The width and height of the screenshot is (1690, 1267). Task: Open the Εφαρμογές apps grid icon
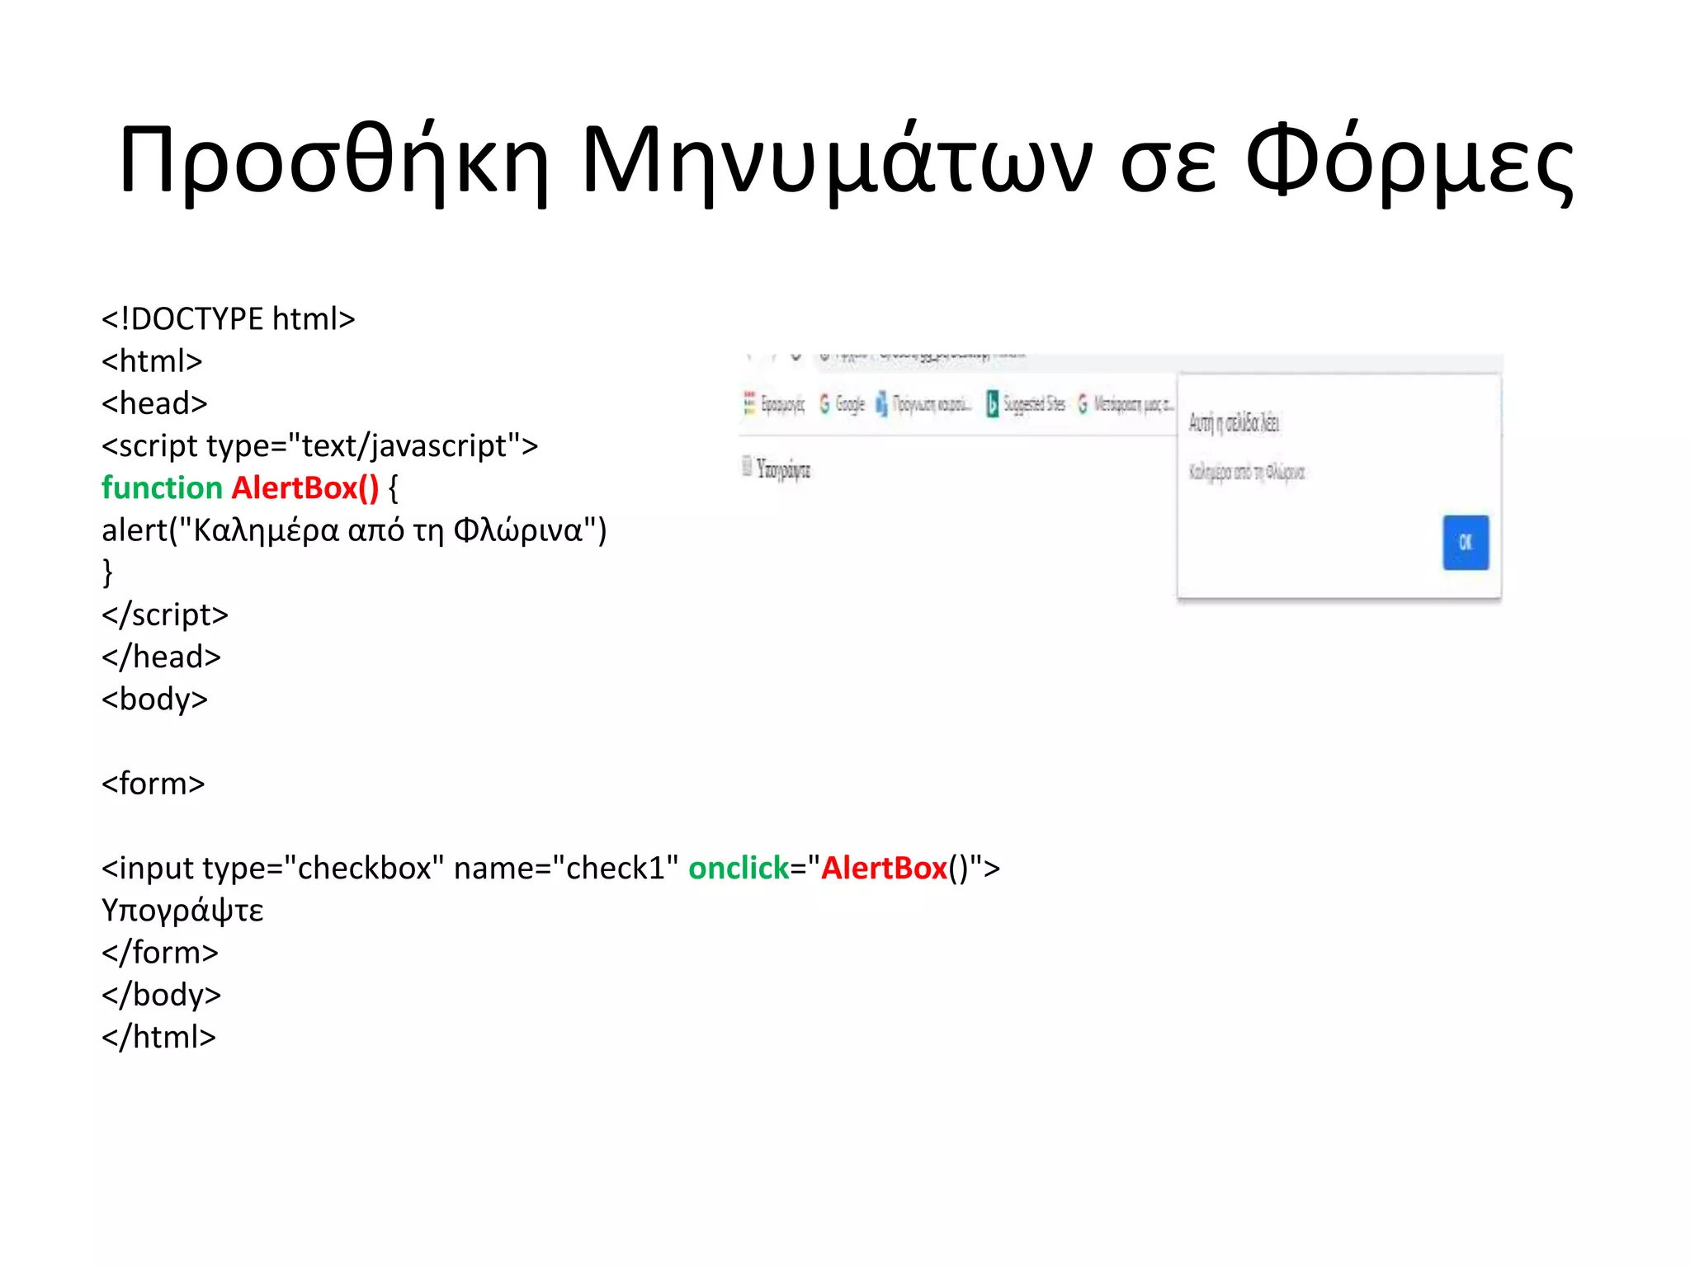(x=749, y=403)
